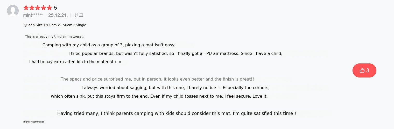
Task: Click the fourth red rating star
Action: pyautogui.click(x=43, y=8)
